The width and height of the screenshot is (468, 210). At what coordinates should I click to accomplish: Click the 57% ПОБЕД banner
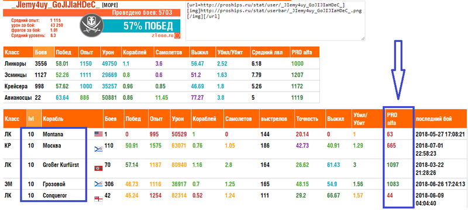pos(148,26)
